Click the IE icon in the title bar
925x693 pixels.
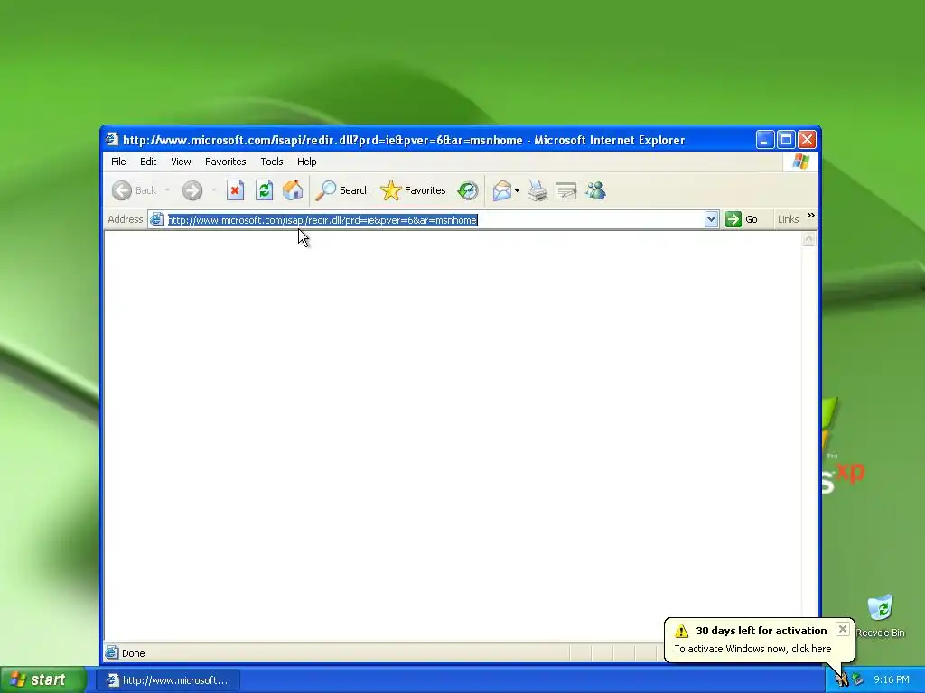point(111,139)
